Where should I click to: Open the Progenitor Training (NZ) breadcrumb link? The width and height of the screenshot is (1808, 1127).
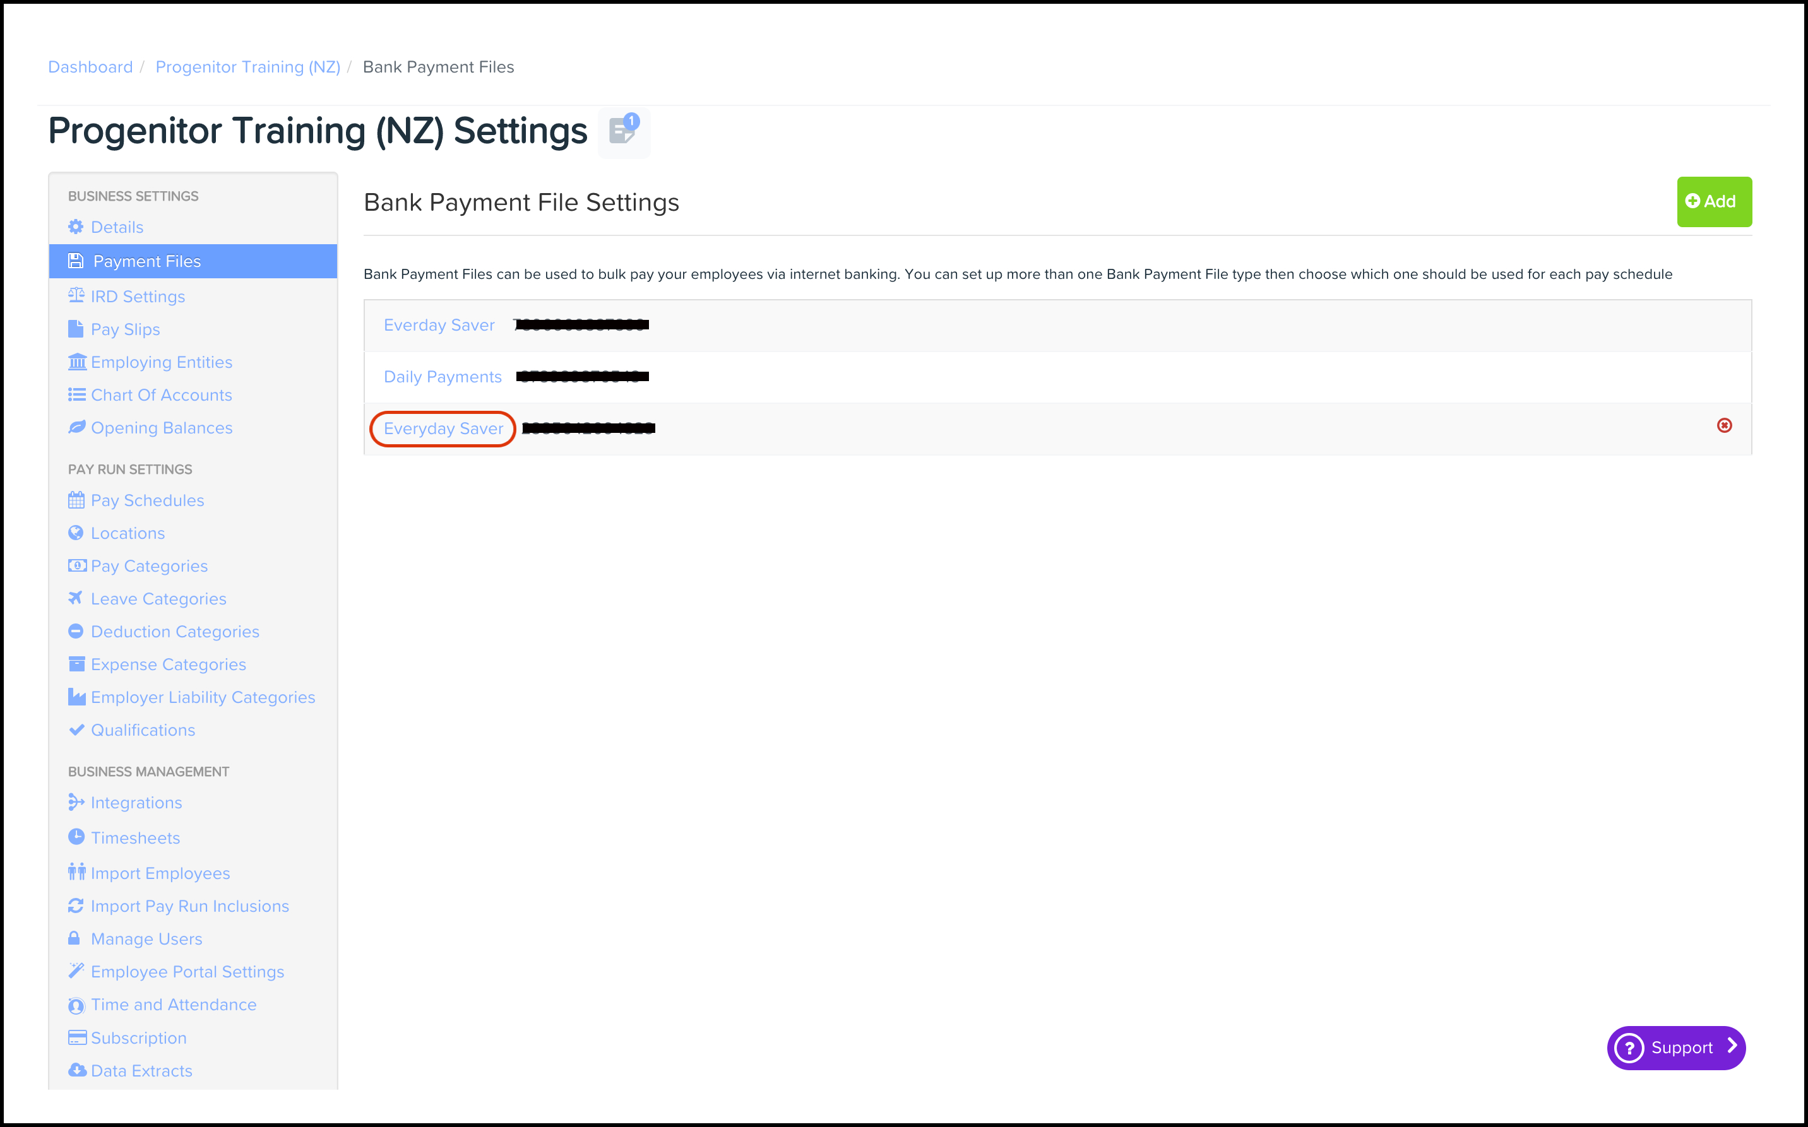247,67
